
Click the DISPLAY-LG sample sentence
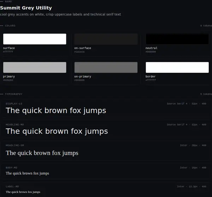pos(56,111)
